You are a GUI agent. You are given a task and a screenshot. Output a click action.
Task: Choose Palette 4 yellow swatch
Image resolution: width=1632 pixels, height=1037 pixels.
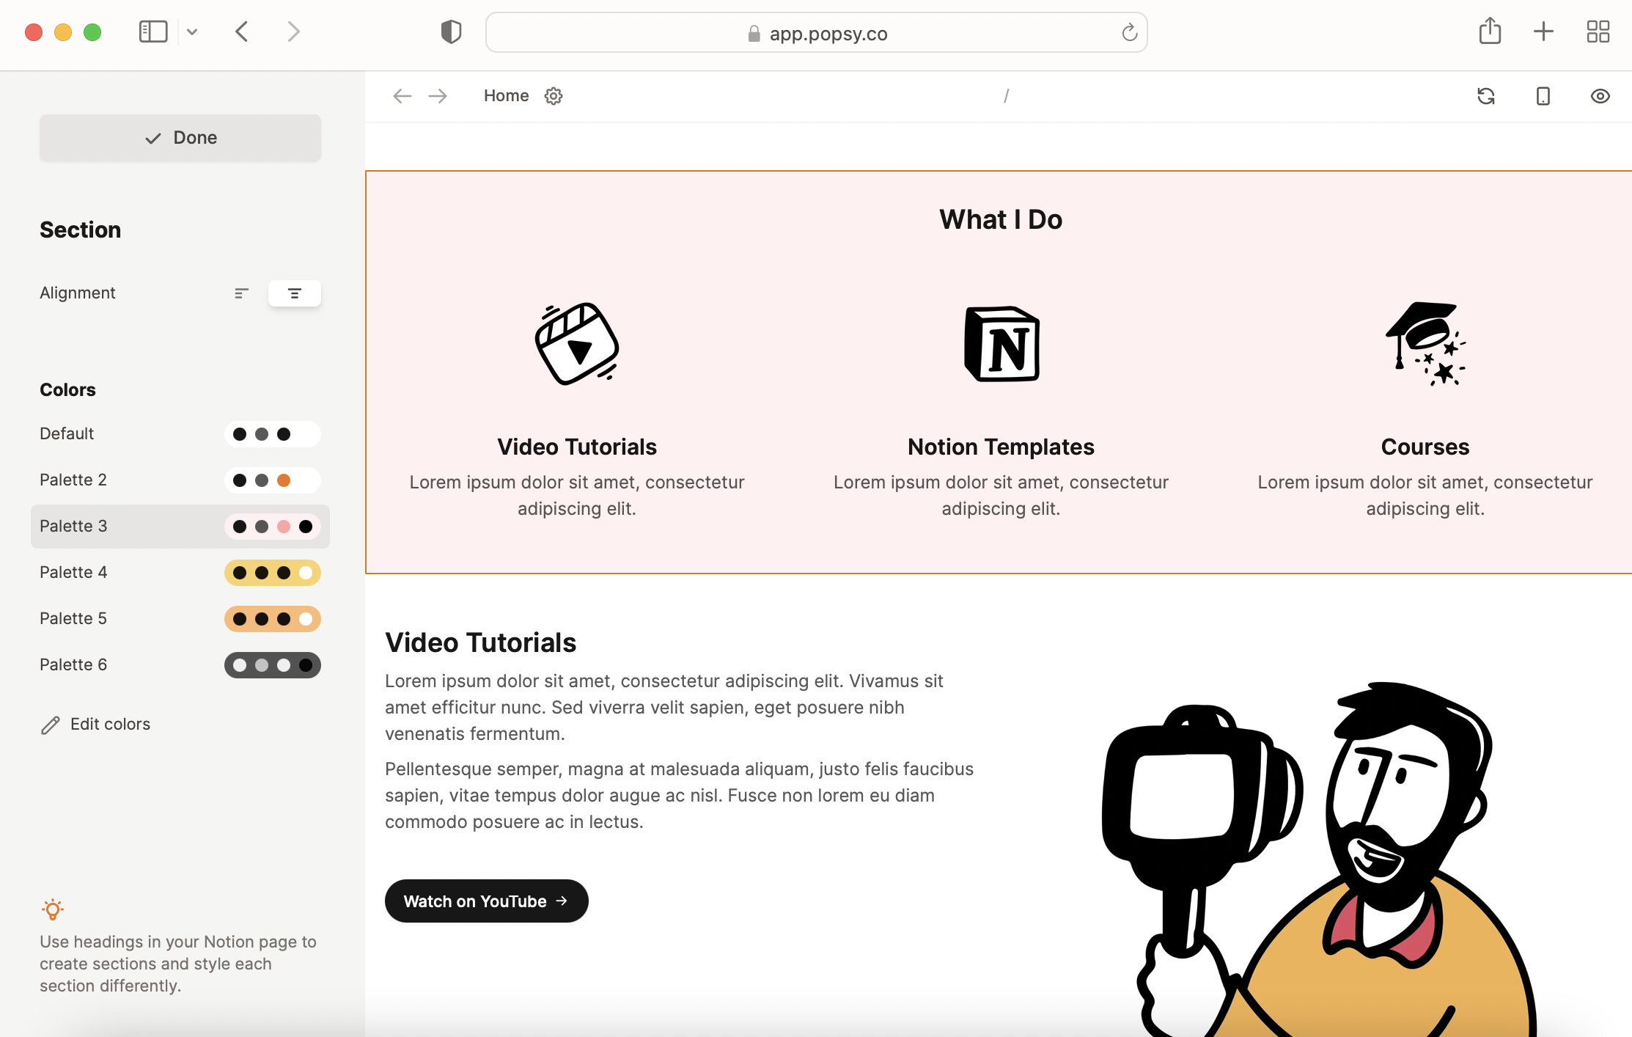click(272, 573)
